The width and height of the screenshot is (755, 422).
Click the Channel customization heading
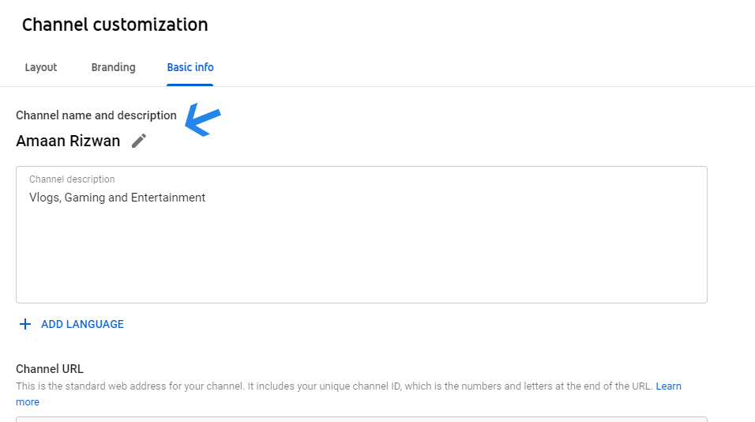[x=115, y=24]
